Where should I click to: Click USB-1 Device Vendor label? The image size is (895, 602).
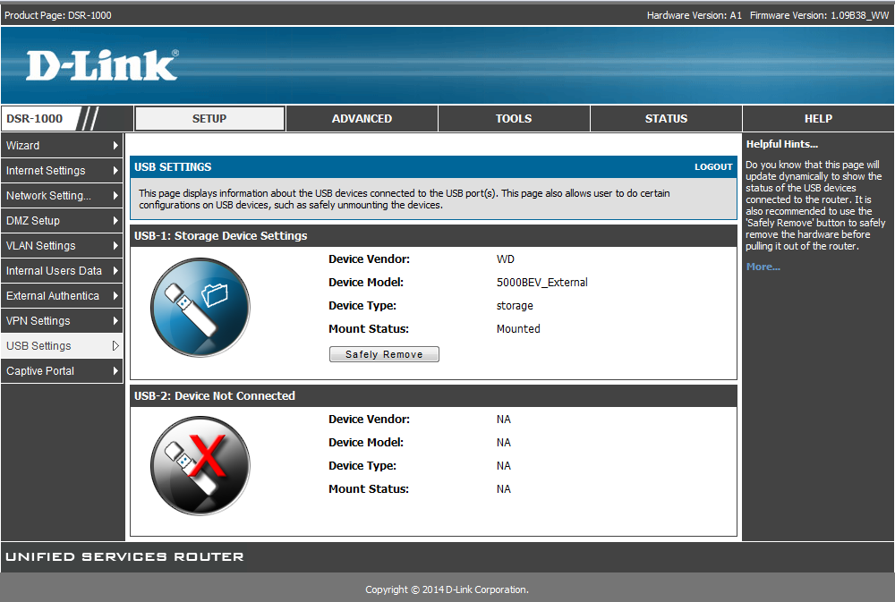369,259
